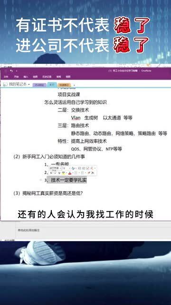Image resolution: width=171 pixels, height=305 pixels.
Task: Open the 视图 ribbon tab
Action: tap(68, 77)
